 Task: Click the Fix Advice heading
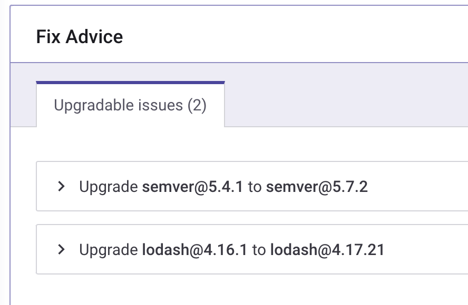point(80,37)
